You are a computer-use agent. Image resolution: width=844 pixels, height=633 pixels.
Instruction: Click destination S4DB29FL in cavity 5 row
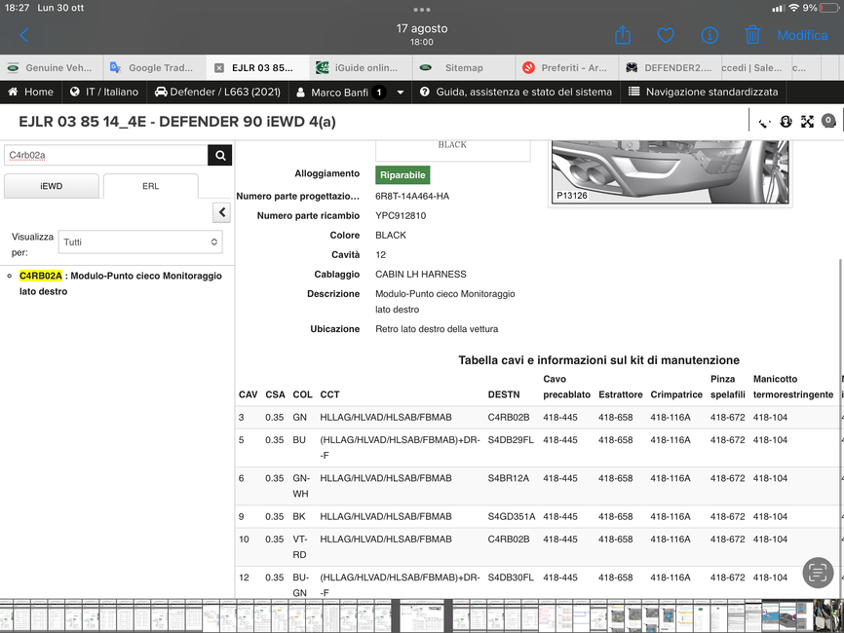pos(511,440)
